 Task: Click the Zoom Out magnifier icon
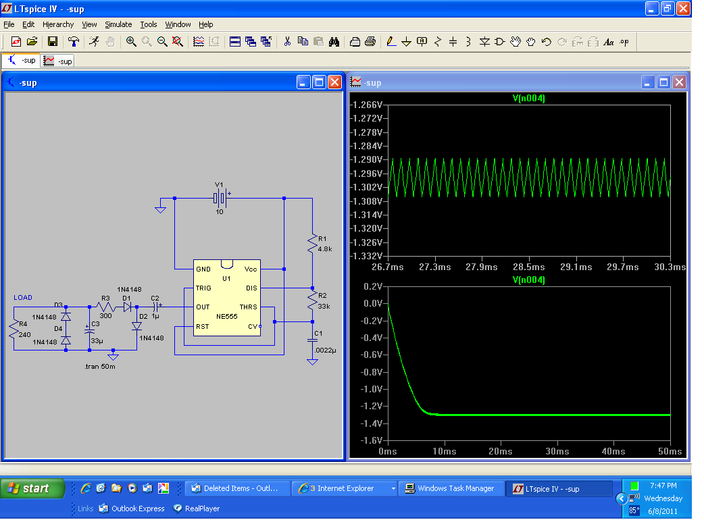162,42
